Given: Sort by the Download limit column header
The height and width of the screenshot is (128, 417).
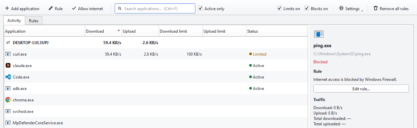Looking at the screenshot, I should [181, 31].
